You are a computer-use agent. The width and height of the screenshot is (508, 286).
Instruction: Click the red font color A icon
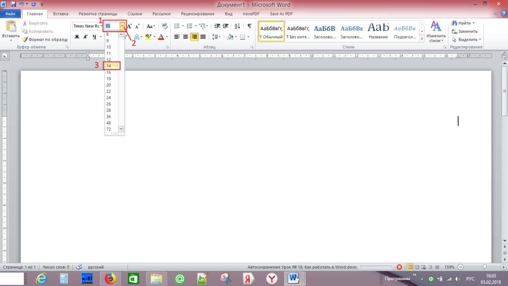pyautogui.click(x=161, y=37)
